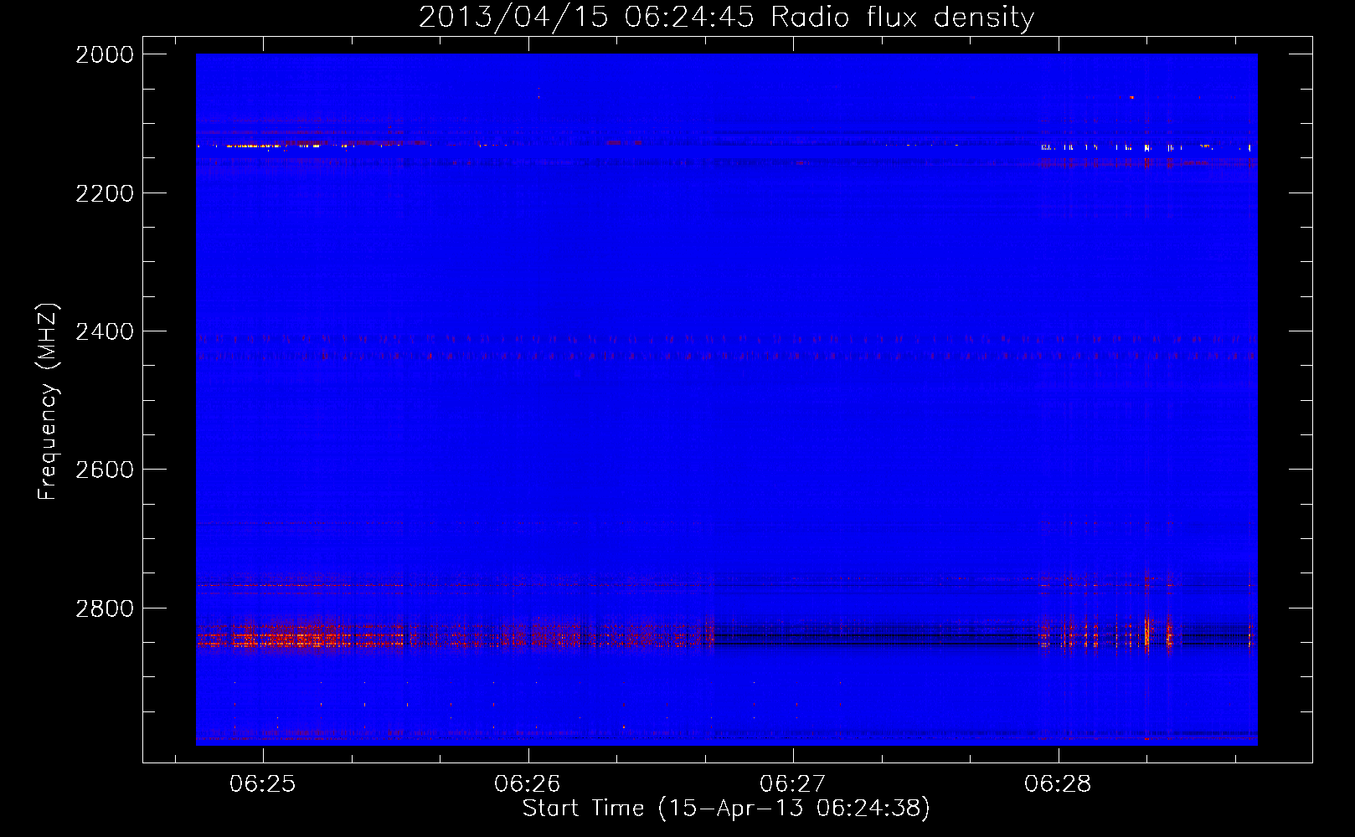Select the 2600 frequency tick label

point(105,470)
